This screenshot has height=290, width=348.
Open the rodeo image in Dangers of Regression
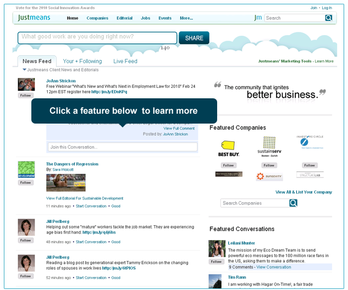click(x=66, y=183)
